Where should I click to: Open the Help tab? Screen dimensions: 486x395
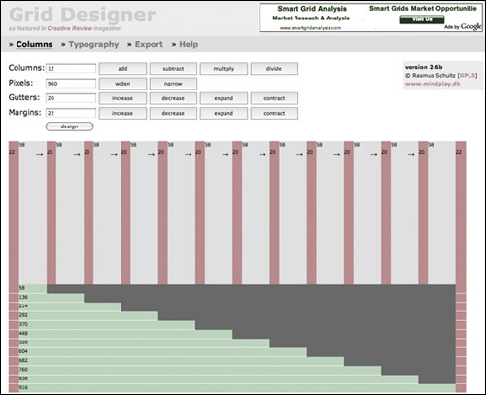pyautogui.click(x=189, y=44)
